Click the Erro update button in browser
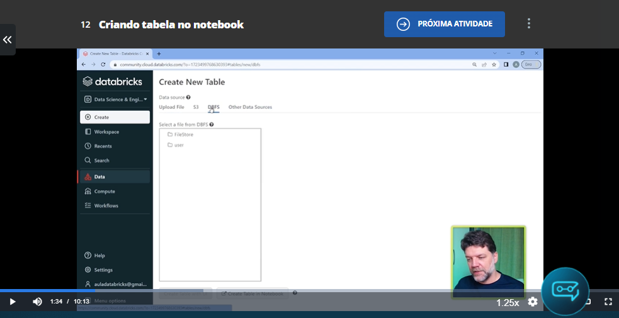This screenshot has height=318, width=619. 531,64
